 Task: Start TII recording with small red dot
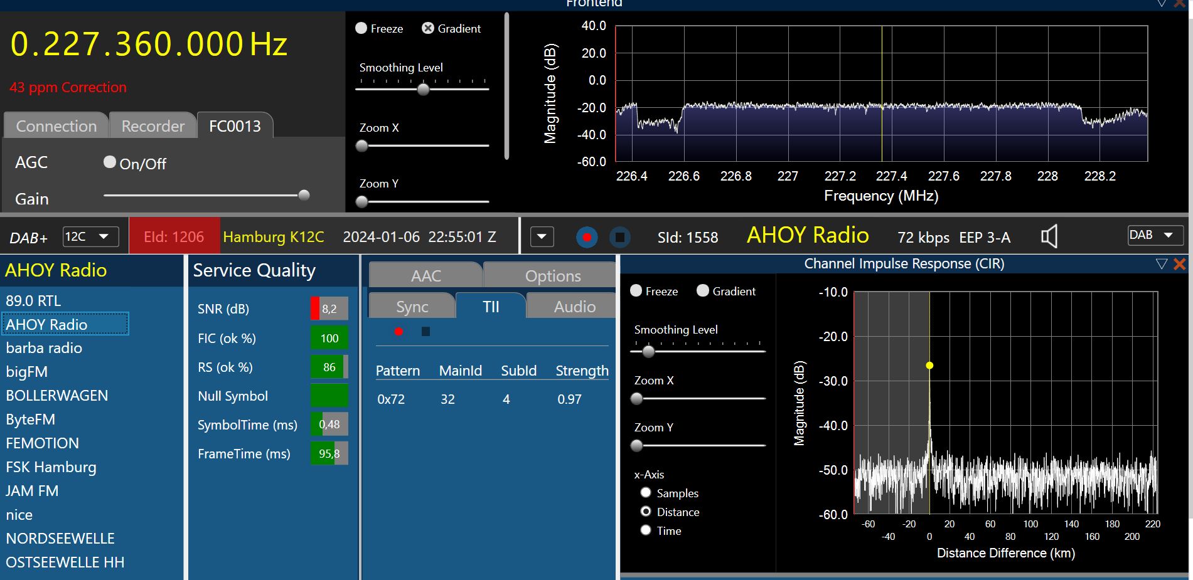[x=399, y=332]
